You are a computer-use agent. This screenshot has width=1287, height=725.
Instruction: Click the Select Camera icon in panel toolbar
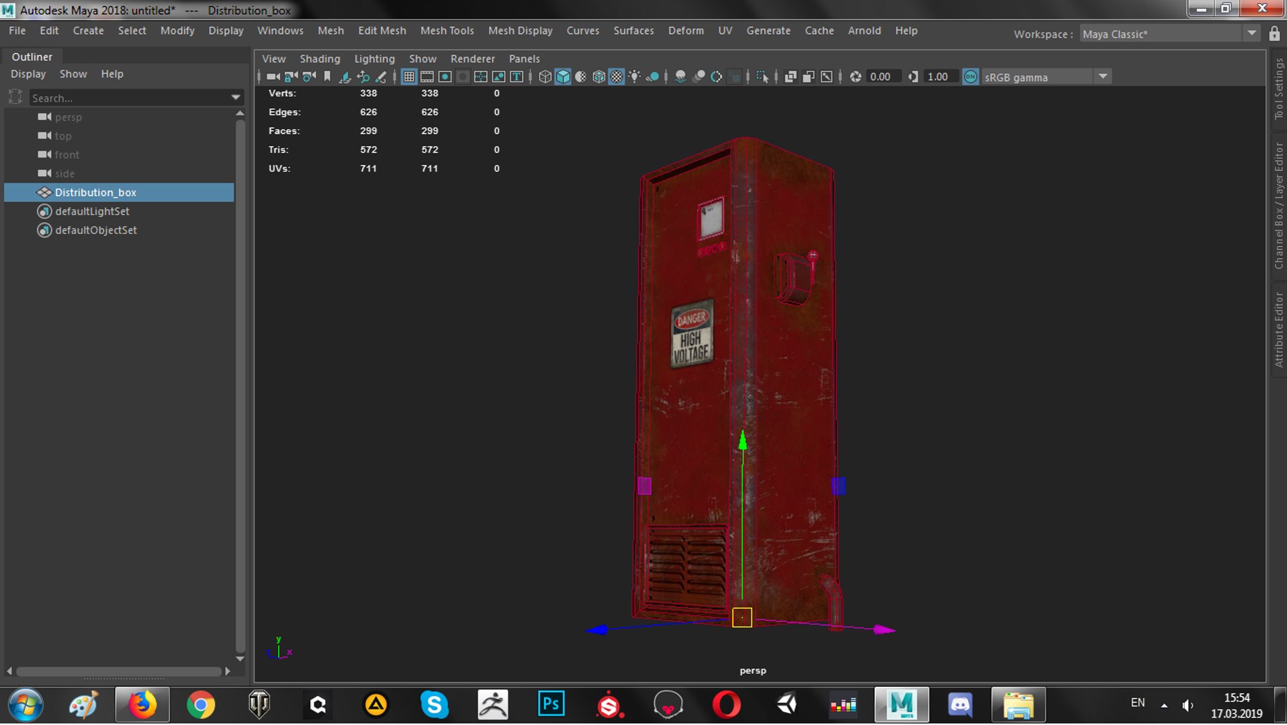273,77
